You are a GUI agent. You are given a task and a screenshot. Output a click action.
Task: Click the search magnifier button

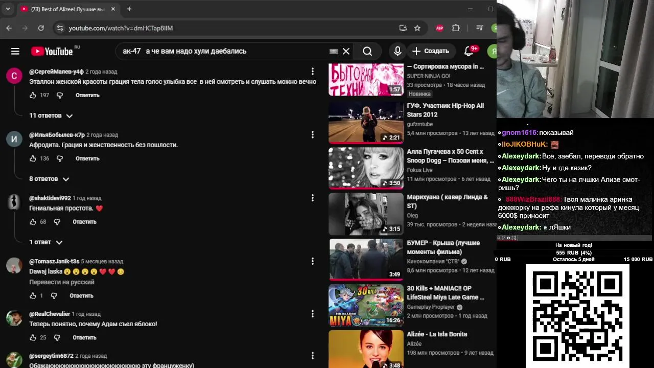click(367, 51)
